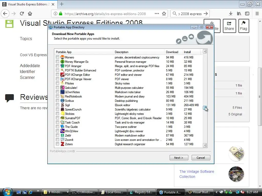The image size is (262, 196).
Task: Switch to Registry Editor taskbar button
Action: pos(142,192)
